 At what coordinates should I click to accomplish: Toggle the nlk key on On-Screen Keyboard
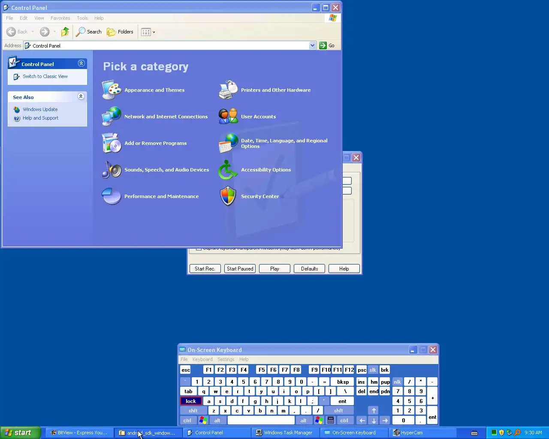(397, 382)
